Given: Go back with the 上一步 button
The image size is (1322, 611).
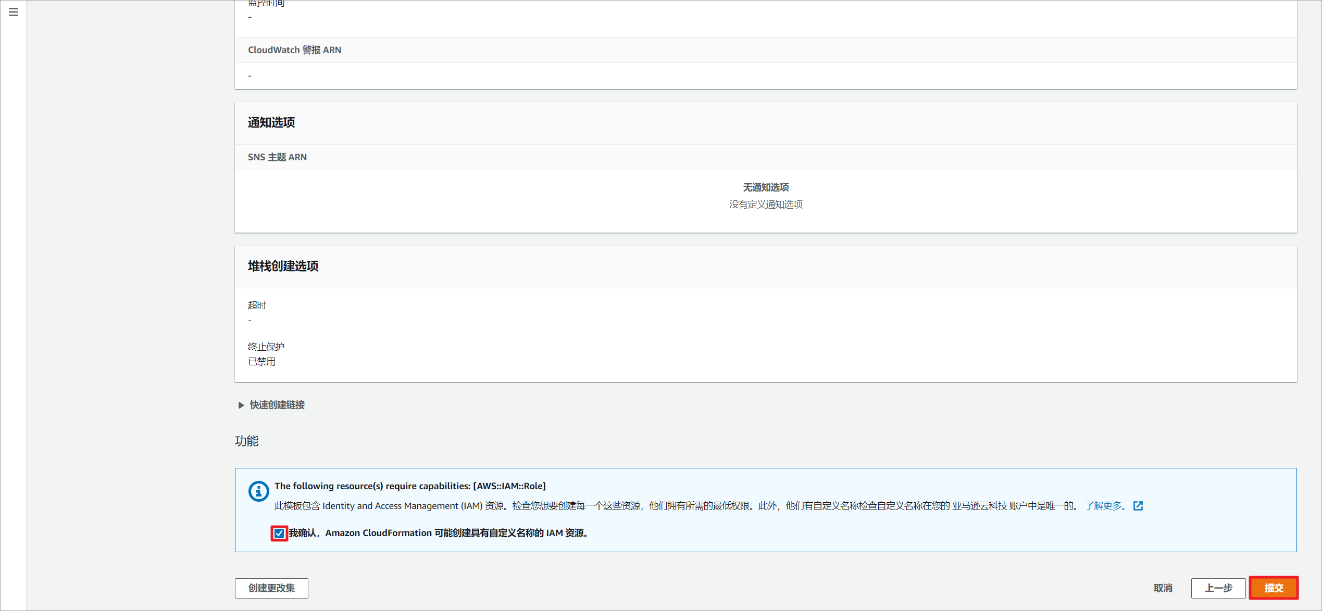Looking at the screenshot, I should coord(1218,588).
